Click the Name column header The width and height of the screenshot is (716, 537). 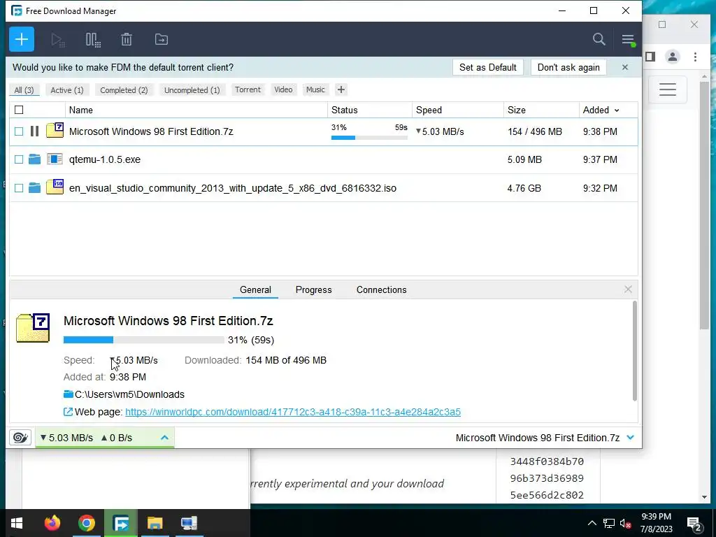click(x=196, y=110)
